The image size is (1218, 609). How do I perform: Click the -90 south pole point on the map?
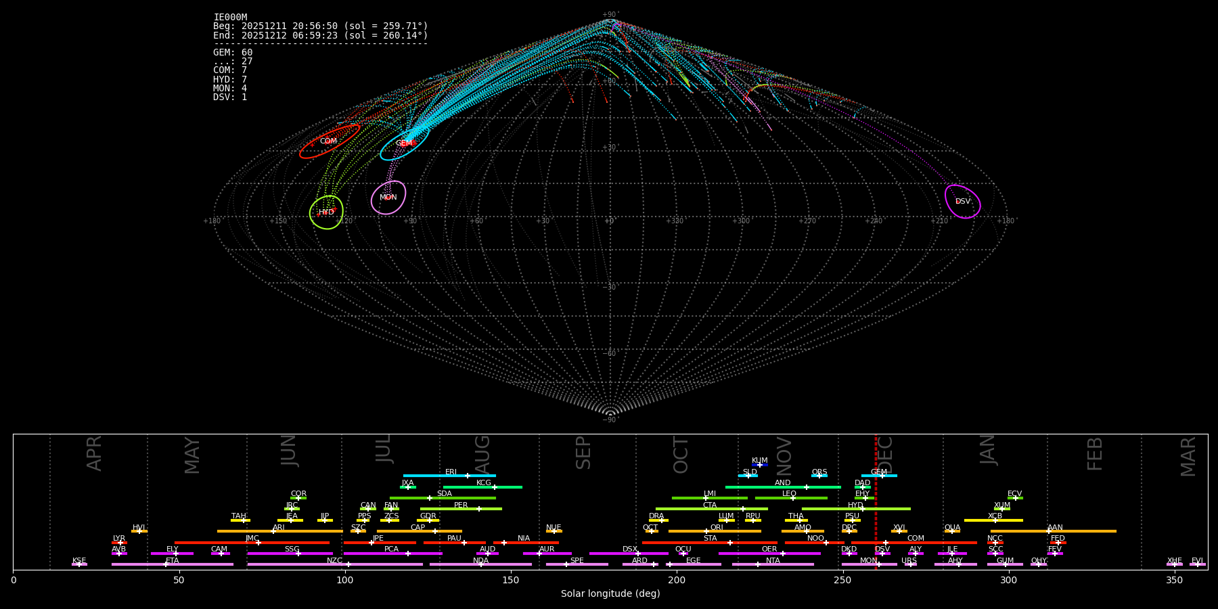pos(610,414)
